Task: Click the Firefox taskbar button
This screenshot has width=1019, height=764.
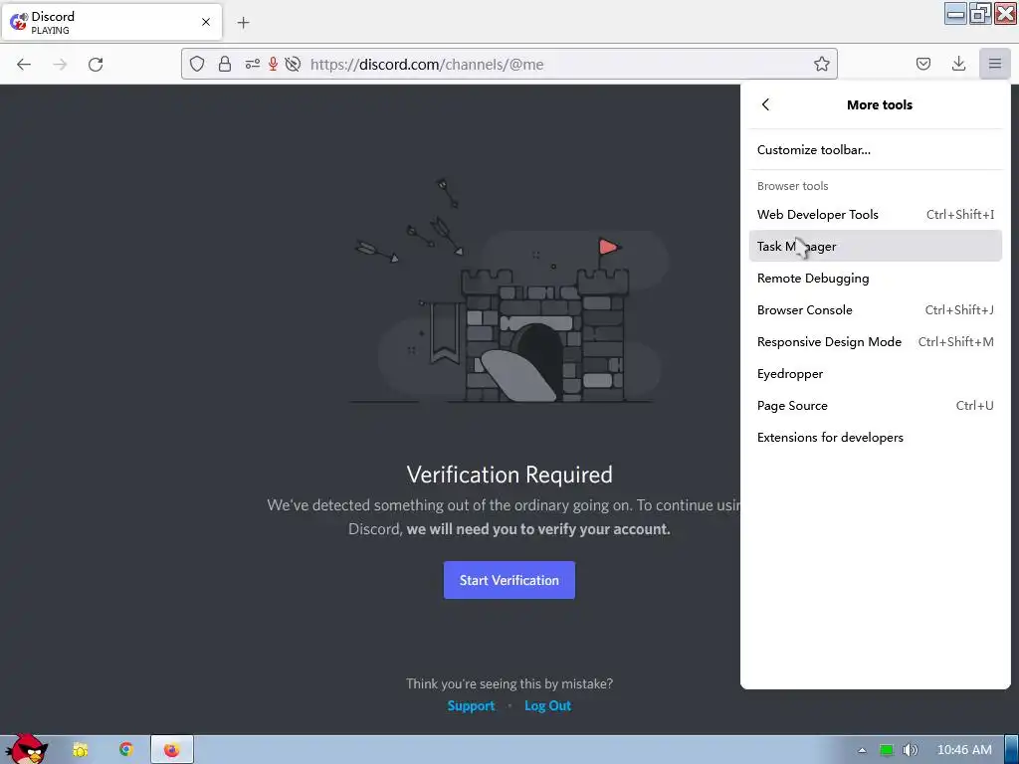Action: 171,750
